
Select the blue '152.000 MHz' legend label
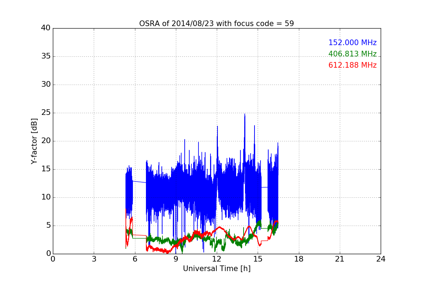pos(352,43)
